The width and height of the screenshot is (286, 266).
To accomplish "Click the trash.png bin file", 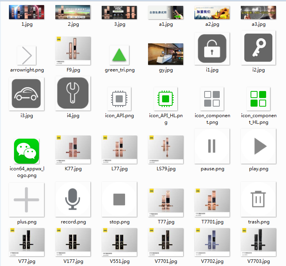I will (x=258, y=199).
